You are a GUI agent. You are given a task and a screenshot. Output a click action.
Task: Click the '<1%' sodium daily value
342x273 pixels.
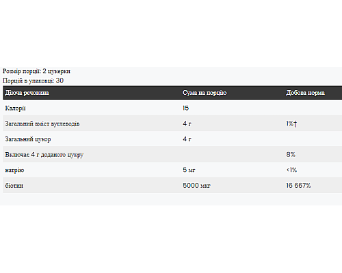(x=291, y=170)
